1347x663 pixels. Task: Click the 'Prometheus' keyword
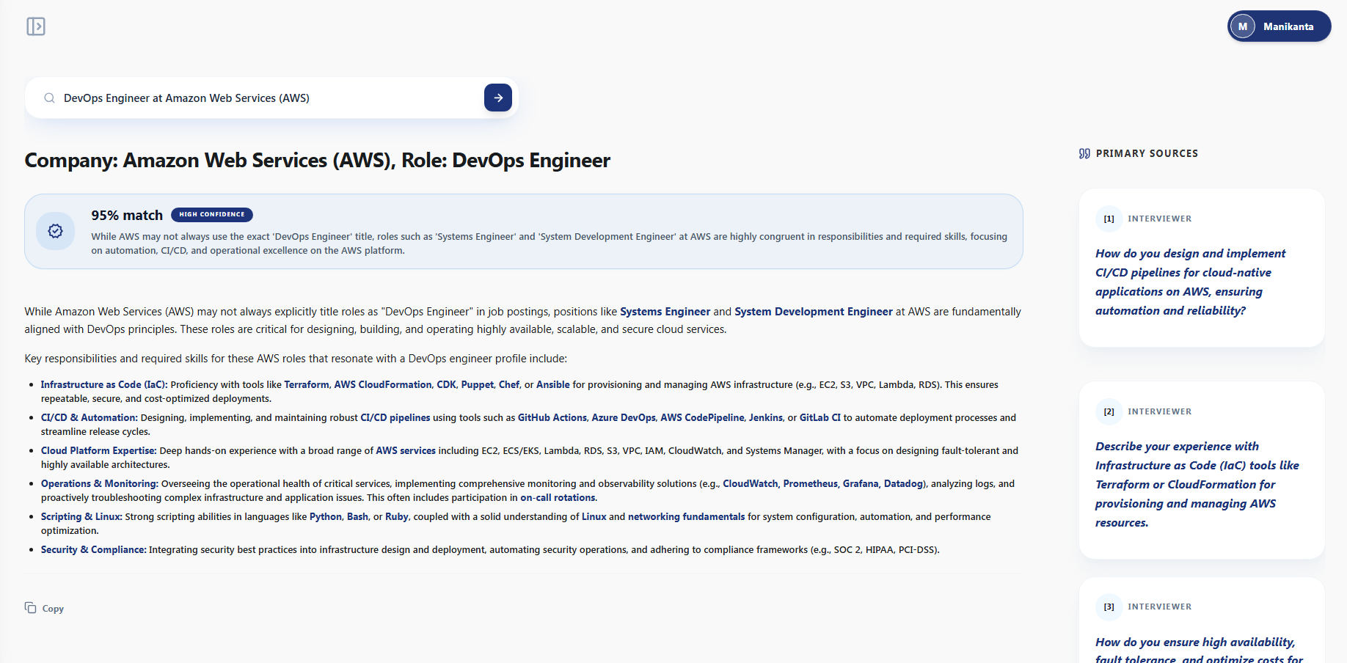(811, 483)
